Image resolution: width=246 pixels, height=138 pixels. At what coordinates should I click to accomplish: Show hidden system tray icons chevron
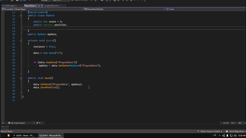[x=219, y=136]
